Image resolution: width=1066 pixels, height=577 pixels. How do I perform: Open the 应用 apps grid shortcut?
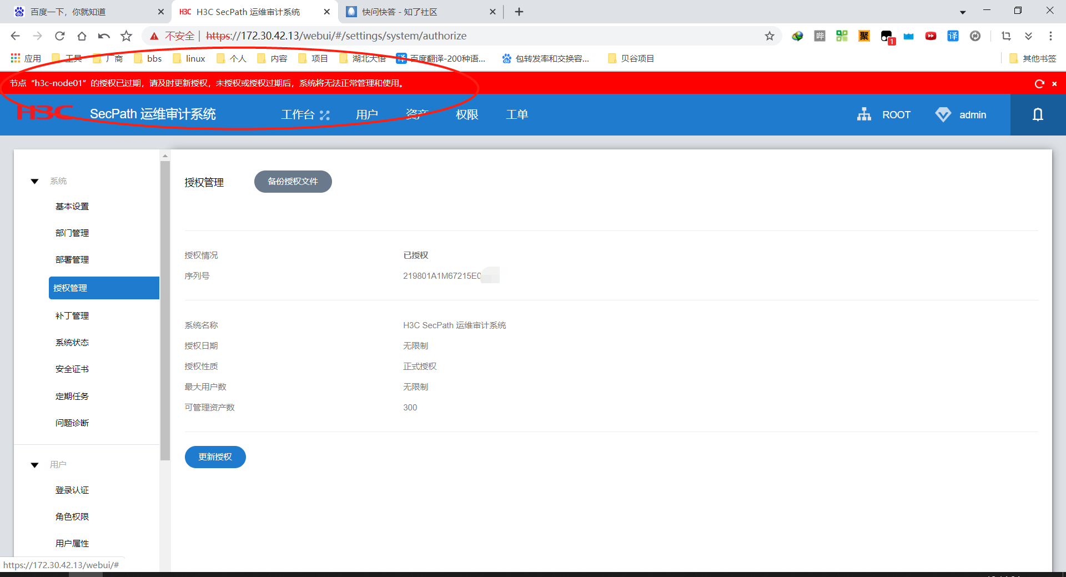point(26,58)
